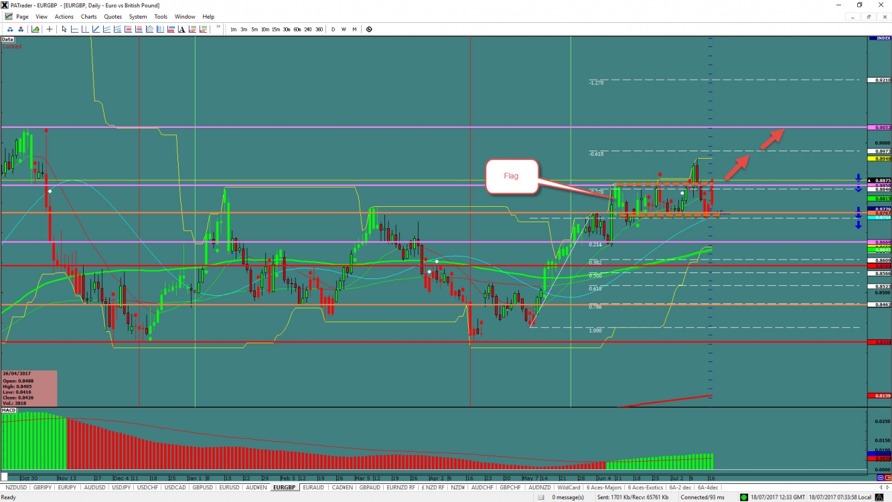Open the clock icon in the toolbar
This screenshot has height=502, width=892.
coord(369,29)
